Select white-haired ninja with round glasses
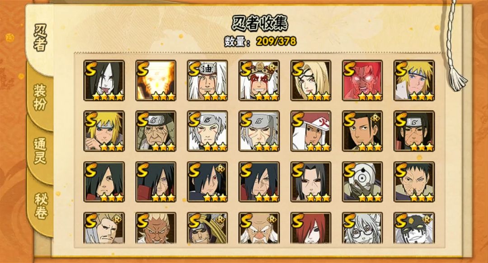 [362, 228]
